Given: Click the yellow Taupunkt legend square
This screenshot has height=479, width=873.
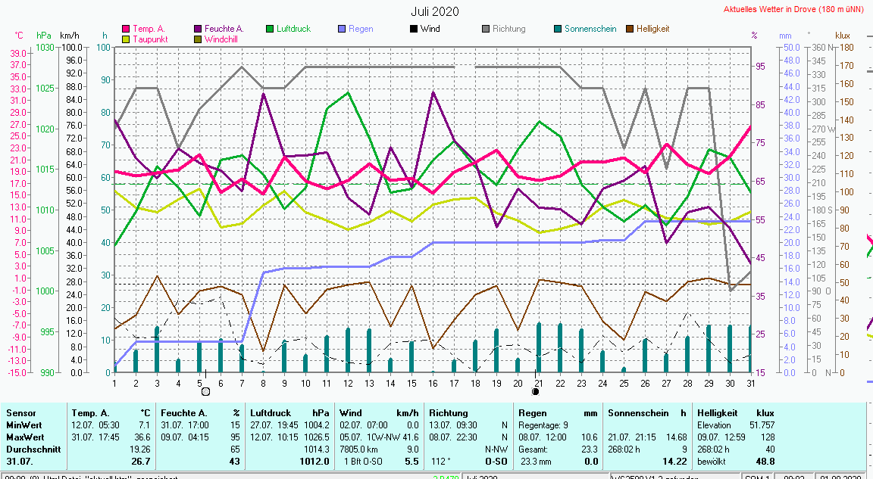Looking at the screenshot, I should (126, 39).
